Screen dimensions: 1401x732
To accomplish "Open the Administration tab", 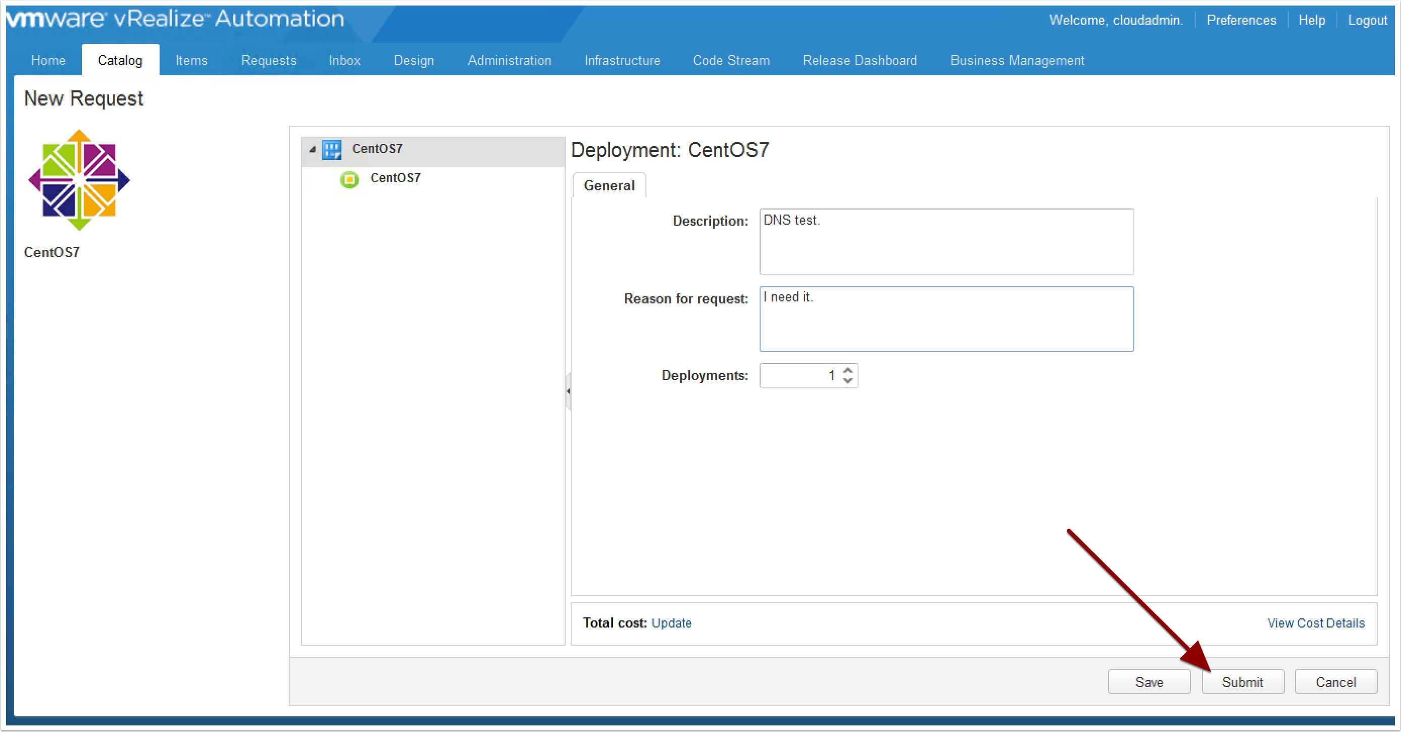I will [x=510, y=60].
